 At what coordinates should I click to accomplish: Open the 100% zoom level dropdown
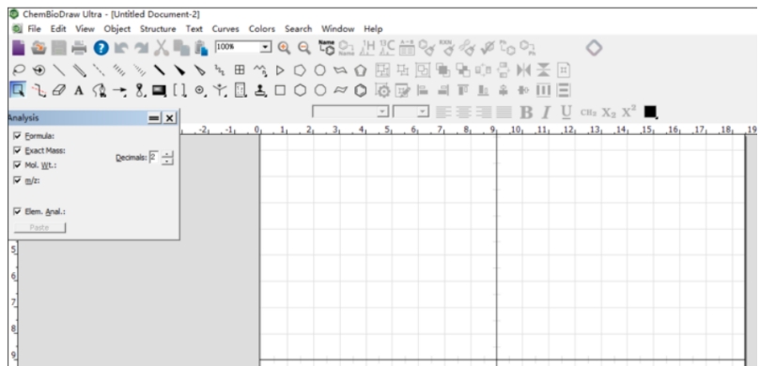click(266, 47)
